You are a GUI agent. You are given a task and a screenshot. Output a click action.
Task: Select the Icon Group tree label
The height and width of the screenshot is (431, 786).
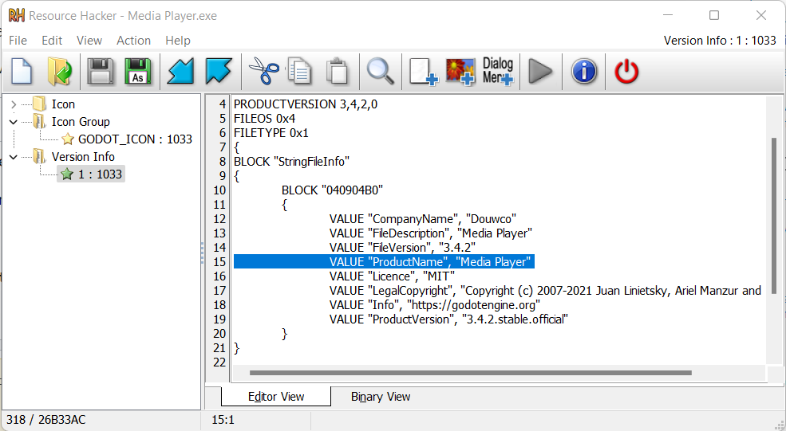click(81, 122)
